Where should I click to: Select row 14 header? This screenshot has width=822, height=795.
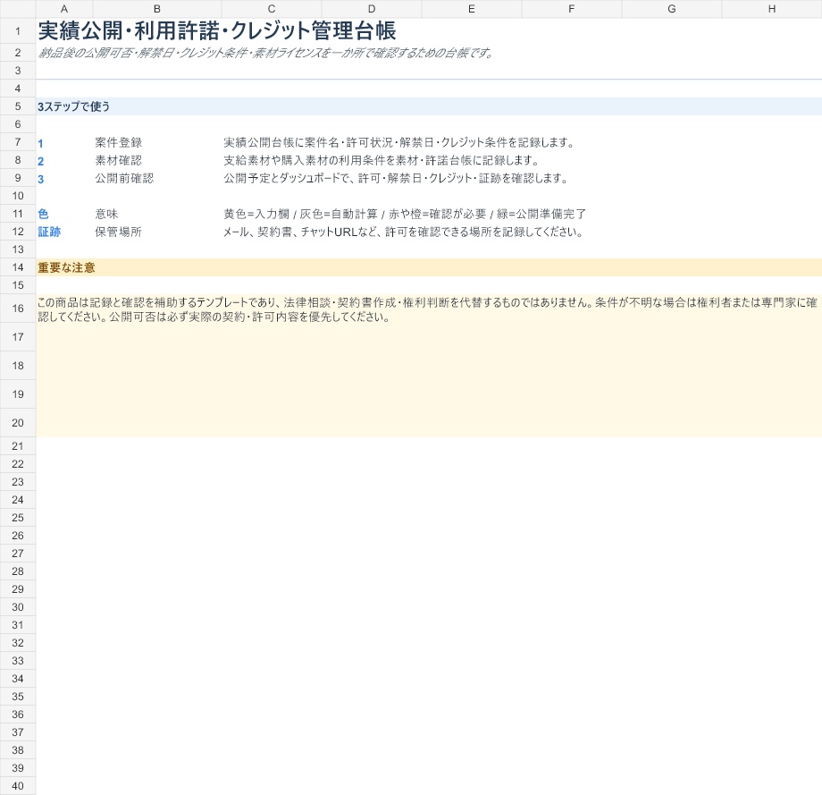point(18,267)
